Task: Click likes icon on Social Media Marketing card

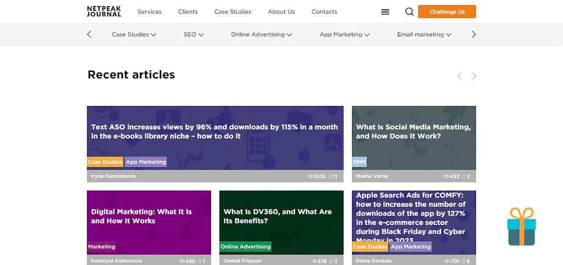Action: point(463,177)
